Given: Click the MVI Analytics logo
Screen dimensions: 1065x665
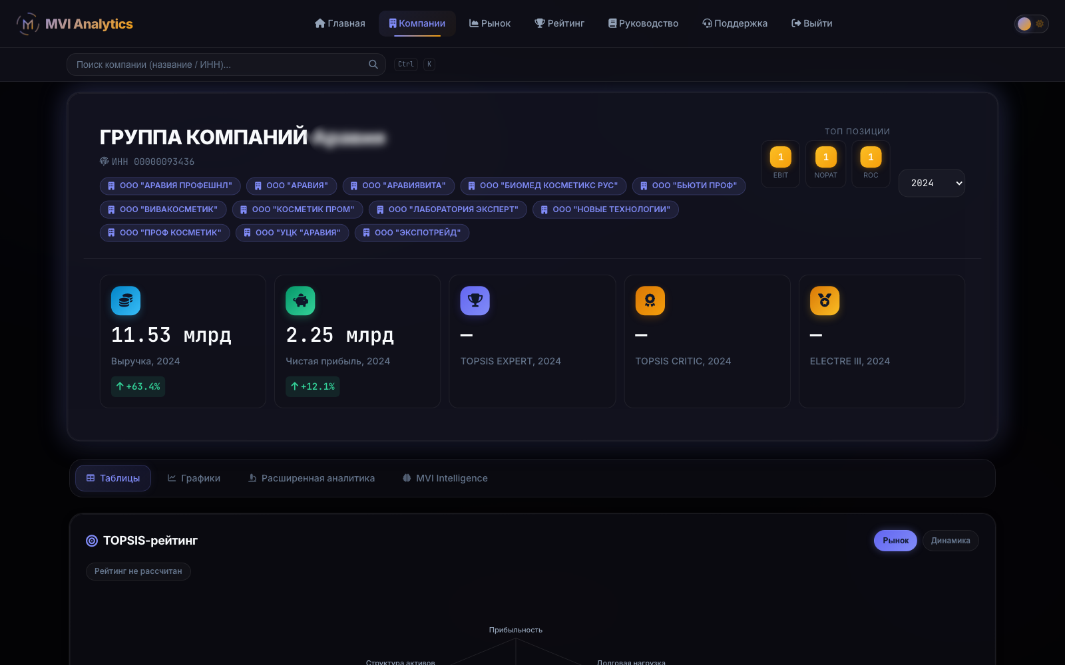Looking at the screenshot, I should point(75,24).
